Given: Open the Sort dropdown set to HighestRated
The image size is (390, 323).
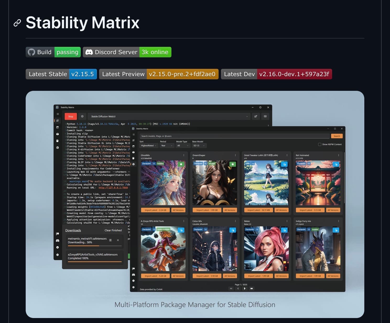Looking at the screenshot, I should pyautogui.click(x=148, y=146).
